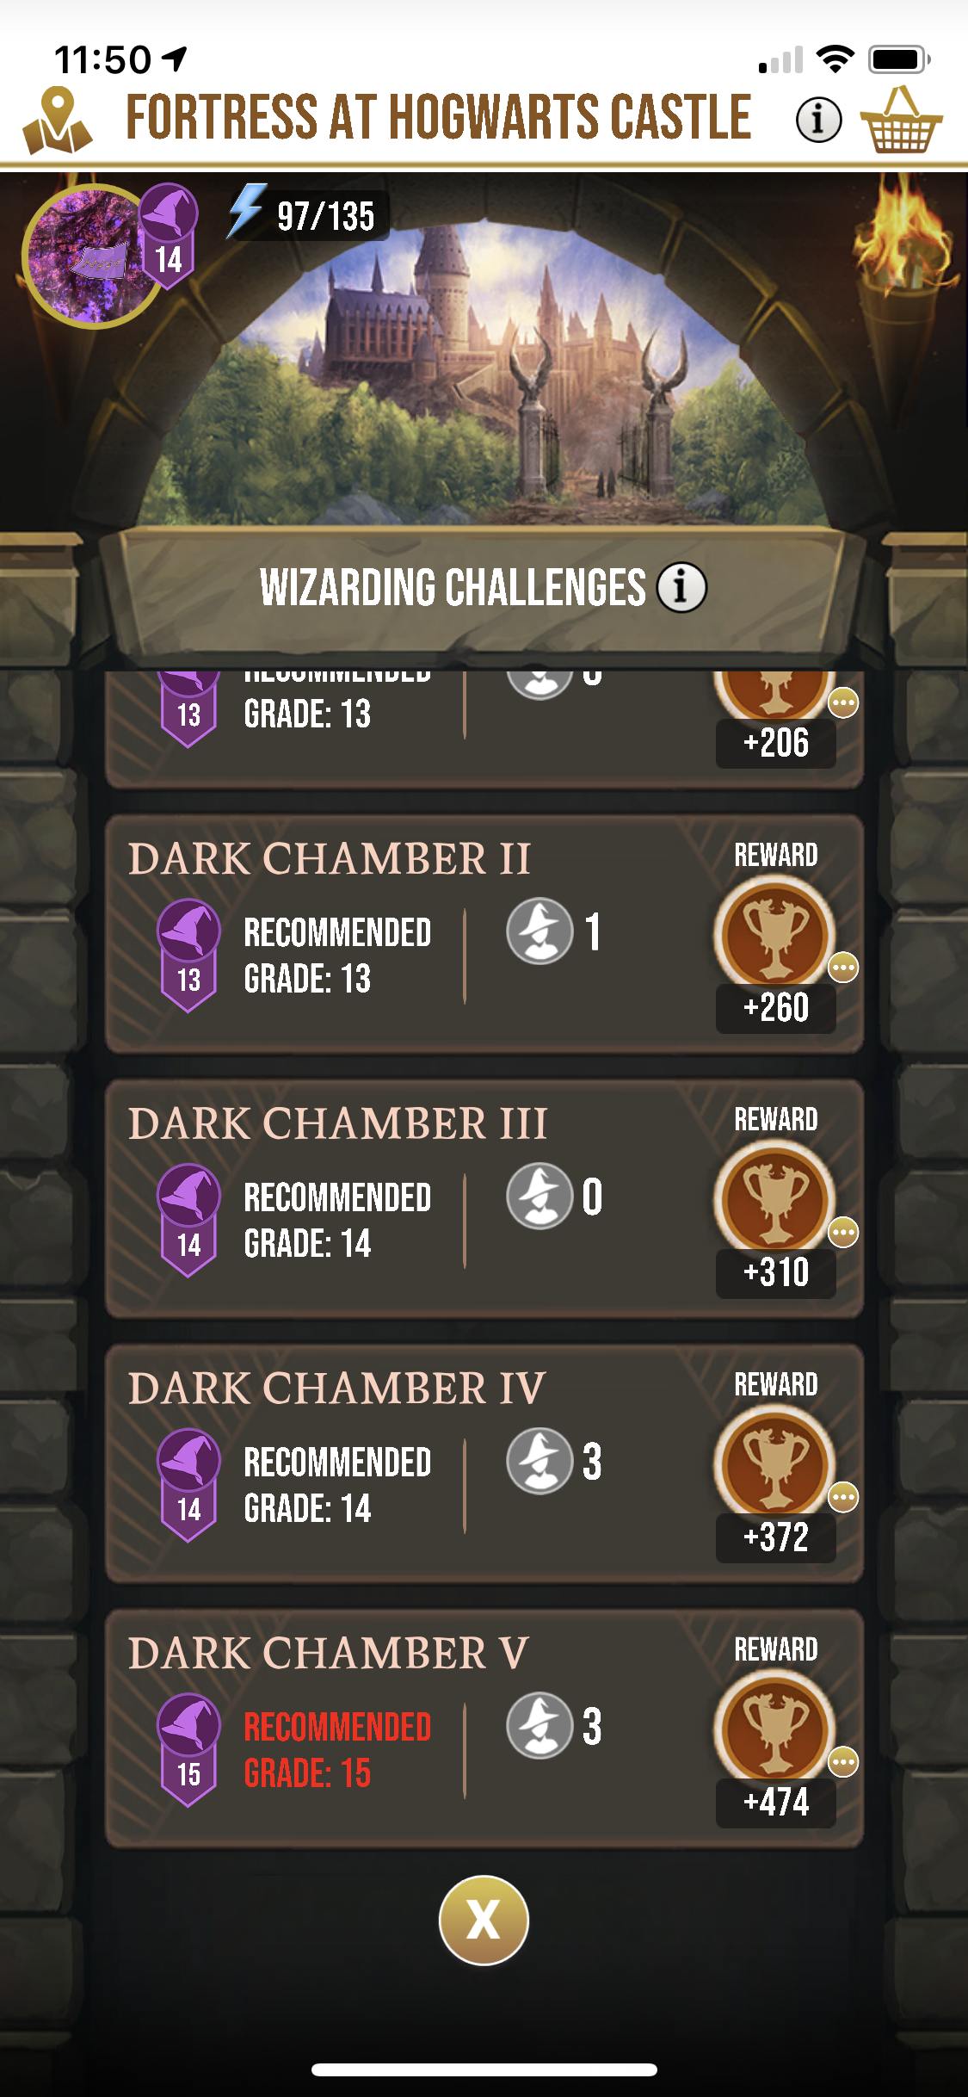View Dark Chamber II reward details bubble
This screenshot has height=2097, width=968.
click(x=843, y=968)
